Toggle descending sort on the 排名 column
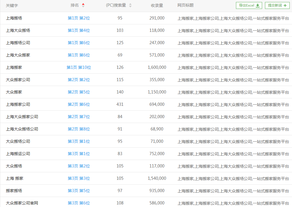This screenshot has width=292, height=207. click(x=83, y=7)
